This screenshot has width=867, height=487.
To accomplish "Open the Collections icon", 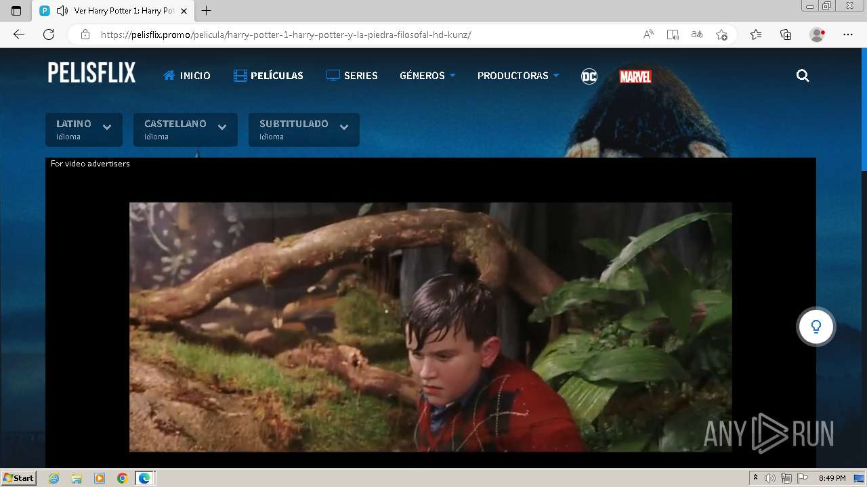I will [x=786, y=34].
